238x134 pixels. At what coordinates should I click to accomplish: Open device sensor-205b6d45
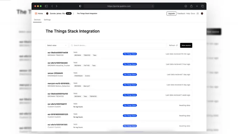pyautogui.click(x=119, y=75)
